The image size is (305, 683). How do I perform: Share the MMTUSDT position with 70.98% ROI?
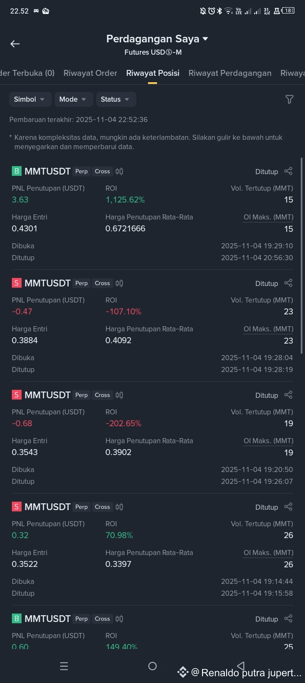click(288, 507)
